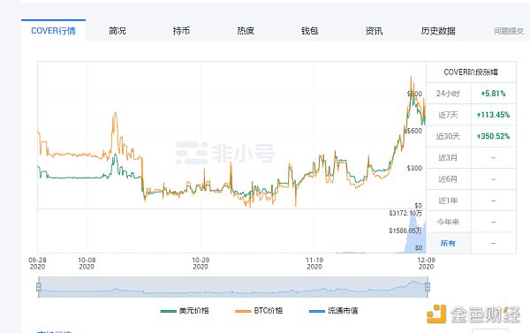
Task: Select the COVER行情 tab
Action: pyautogui.click(x=53, y=30)
